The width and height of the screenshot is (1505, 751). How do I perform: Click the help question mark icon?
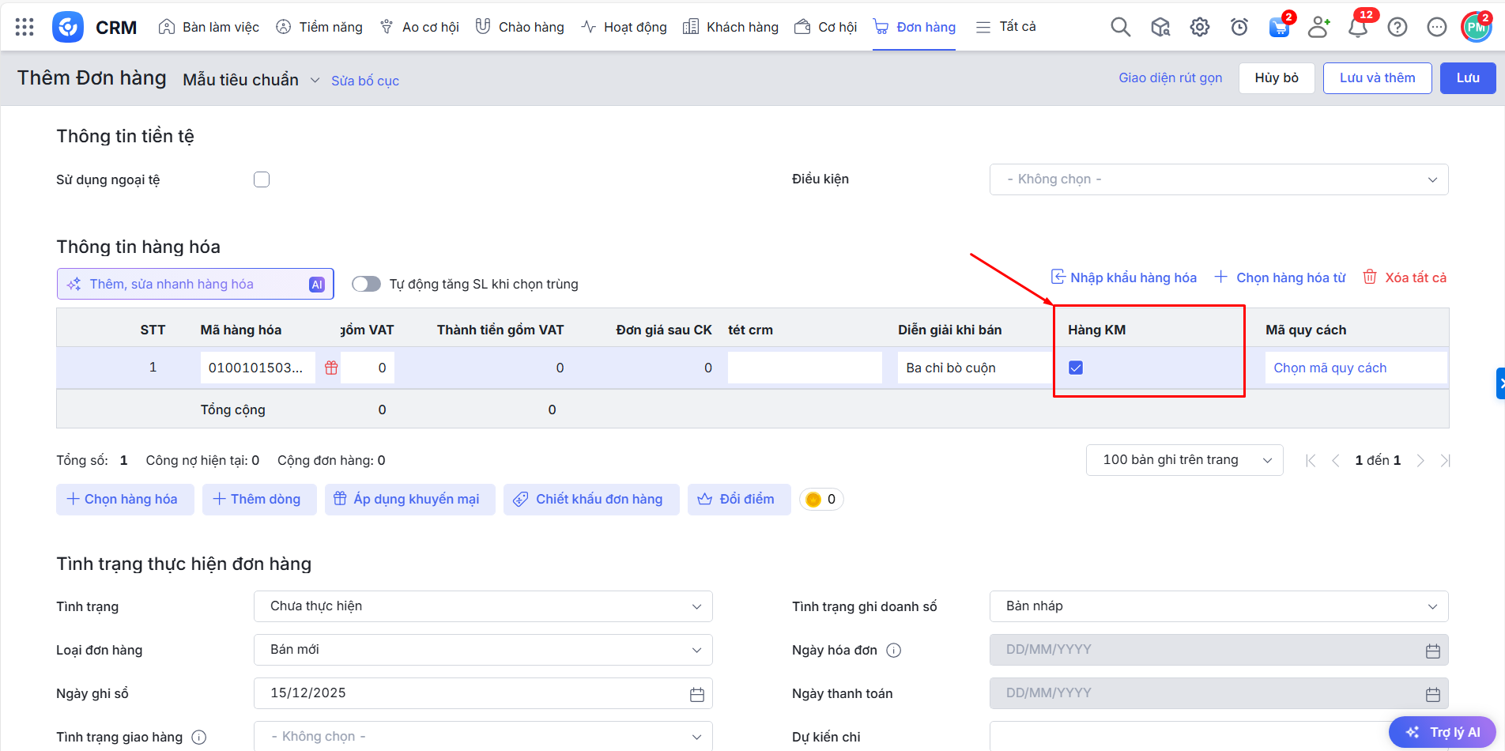point(1397,27)
